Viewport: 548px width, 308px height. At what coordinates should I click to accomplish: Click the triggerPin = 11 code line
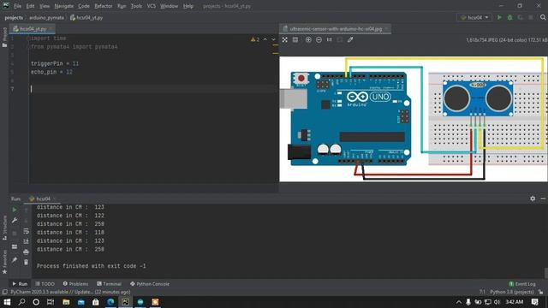pyautogui.click(x=55, y=63)
